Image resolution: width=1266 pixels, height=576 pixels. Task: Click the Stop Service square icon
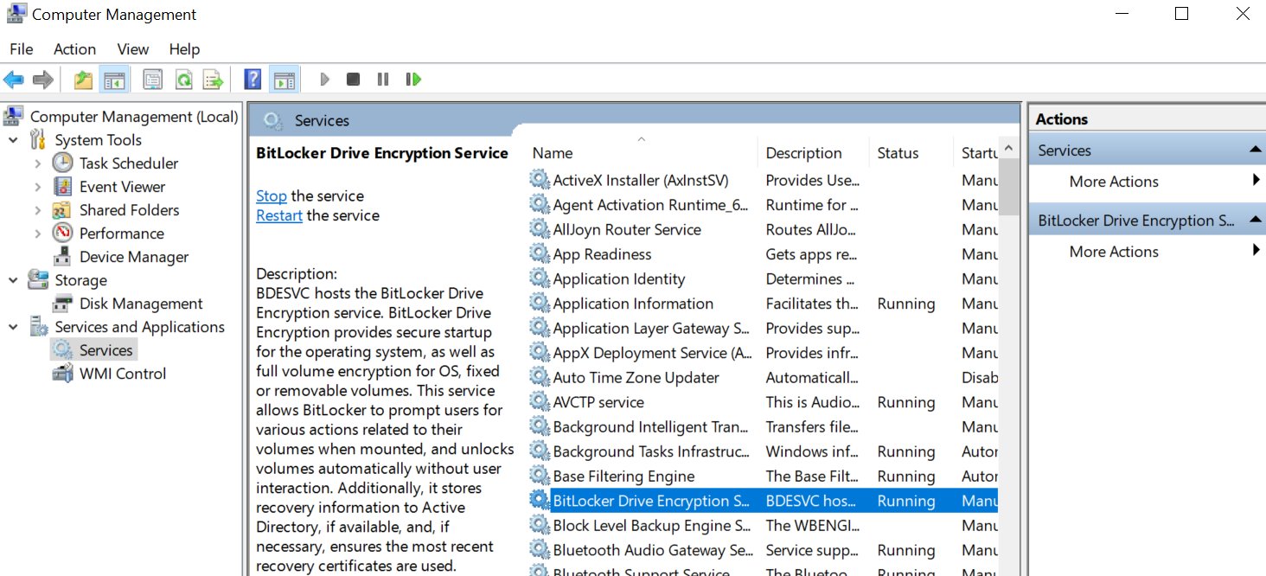point(353,80)
